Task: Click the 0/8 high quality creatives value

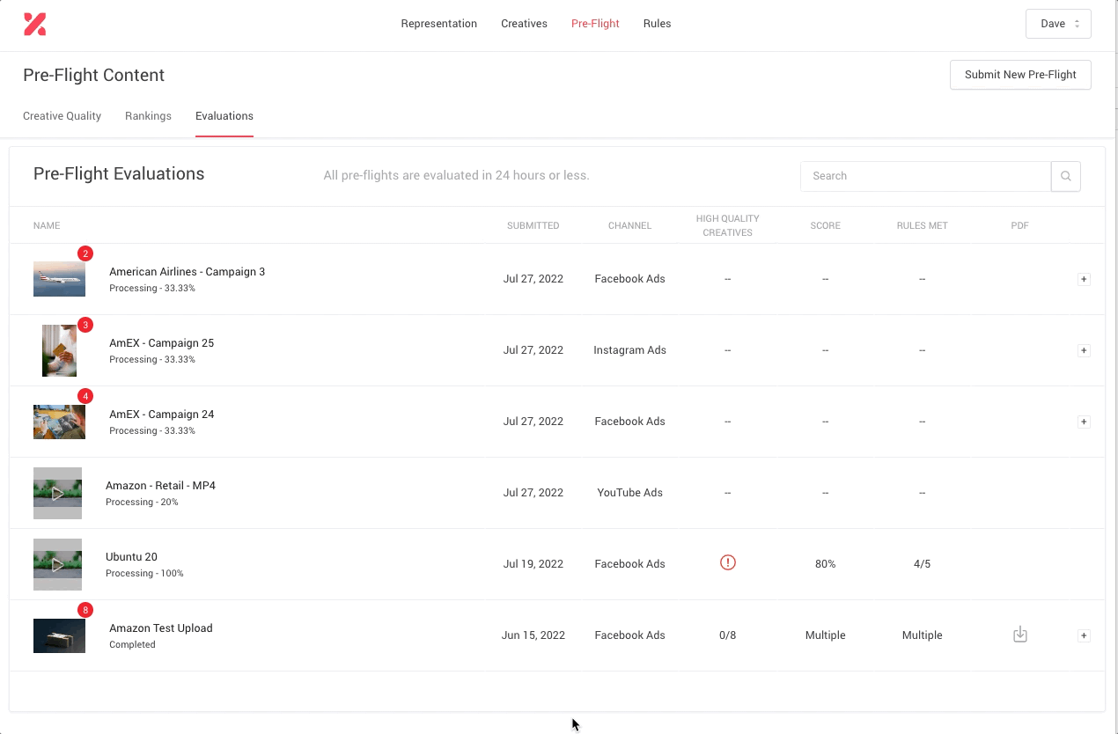Action: tap(727, 635)
